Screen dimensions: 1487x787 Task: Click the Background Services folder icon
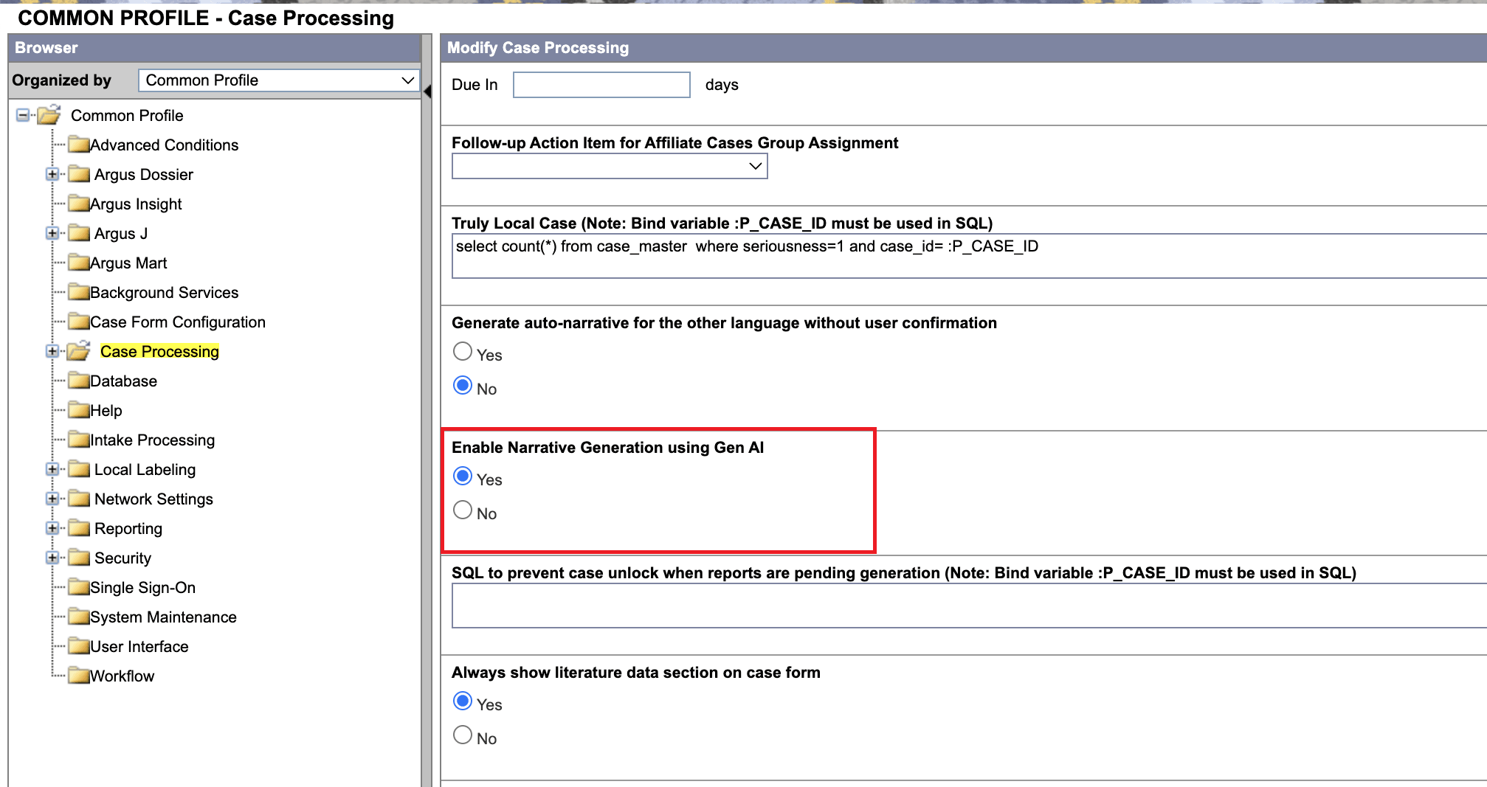click(79, 292)
